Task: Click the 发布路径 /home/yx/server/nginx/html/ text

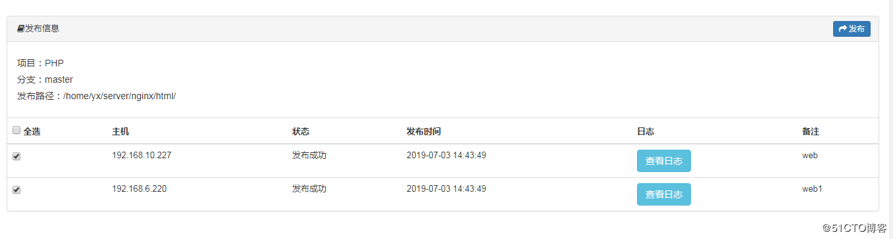Action: pos(97,96)
